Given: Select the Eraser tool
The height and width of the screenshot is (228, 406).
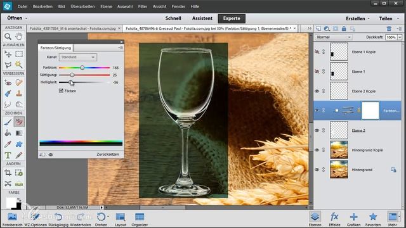Looking at the screenshot, I should [x=19, y=122].
